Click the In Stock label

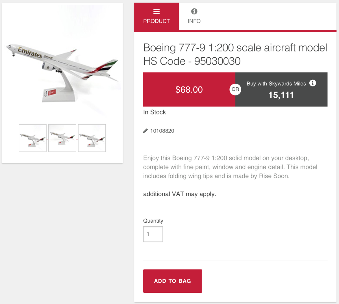point(155,112)
